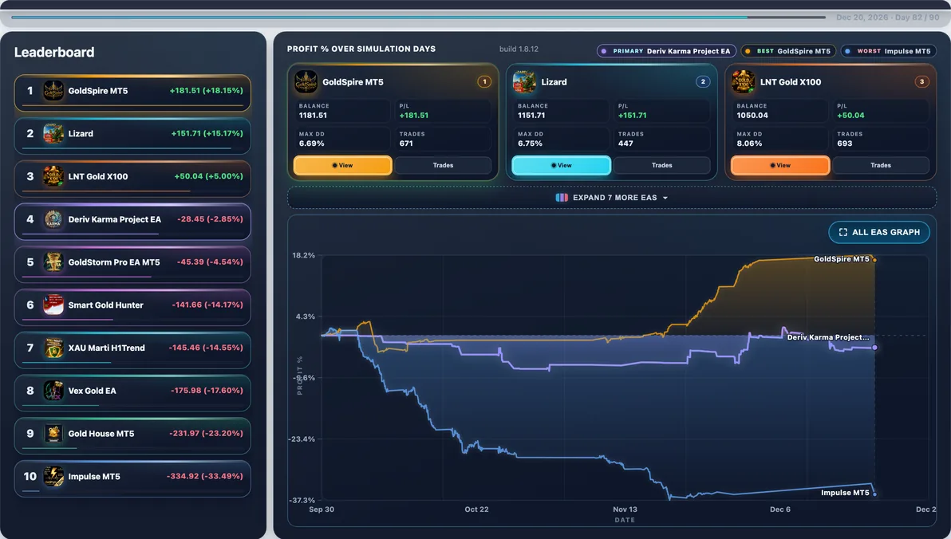Viewport: 951px width, 539px height.
Task: Toggle View on the Lizard card
Action: point(562,165)
